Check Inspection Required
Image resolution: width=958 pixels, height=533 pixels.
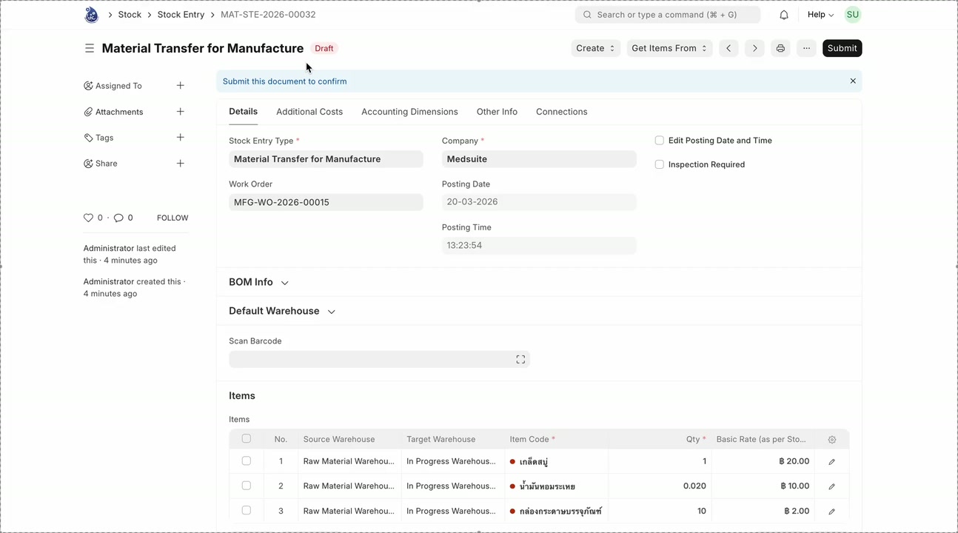659,164
